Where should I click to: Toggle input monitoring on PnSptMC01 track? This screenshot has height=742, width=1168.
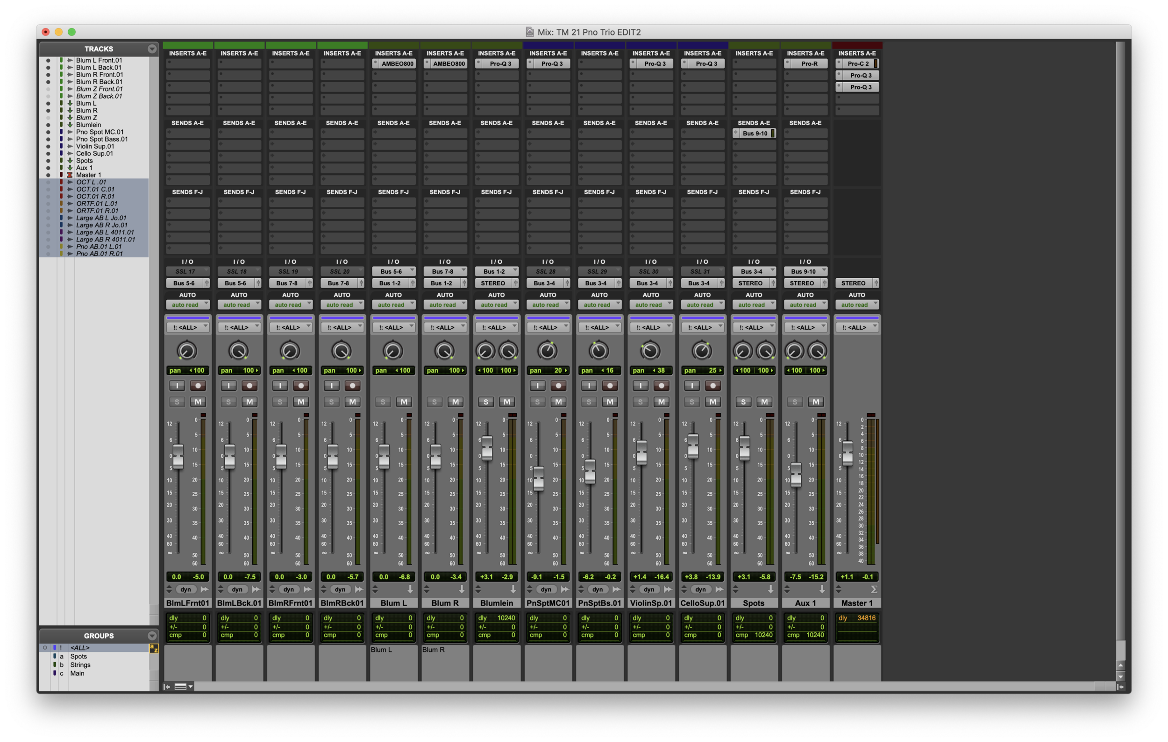click(x=537, y=386)
